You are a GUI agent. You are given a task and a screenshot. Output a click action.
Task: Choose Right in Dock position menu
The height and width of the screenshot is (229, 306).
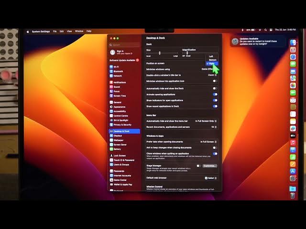pos(212,63)
